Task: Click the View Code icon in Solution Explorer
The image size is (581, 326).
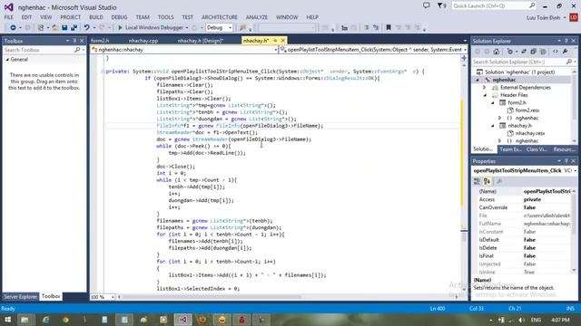Action: tap(555, 52)
